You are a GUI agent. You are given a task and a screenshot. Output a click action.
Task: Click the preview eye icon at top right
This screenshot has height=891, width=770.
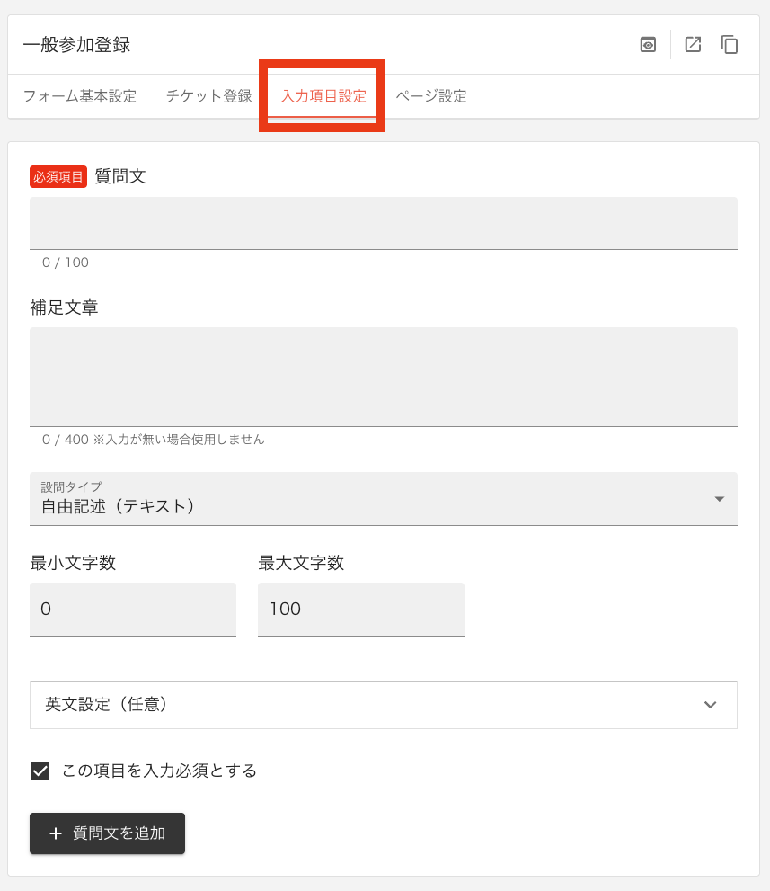648,44
